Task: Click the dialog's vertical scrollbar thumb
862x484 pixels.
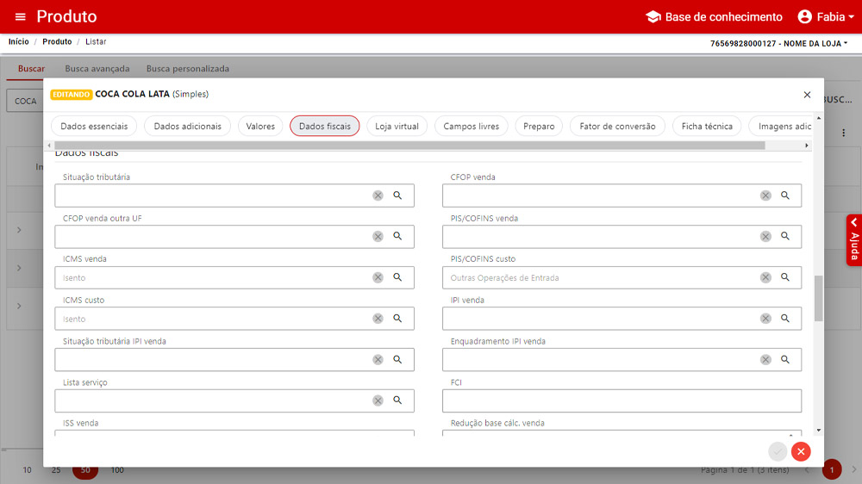Action: click(818, 298)
